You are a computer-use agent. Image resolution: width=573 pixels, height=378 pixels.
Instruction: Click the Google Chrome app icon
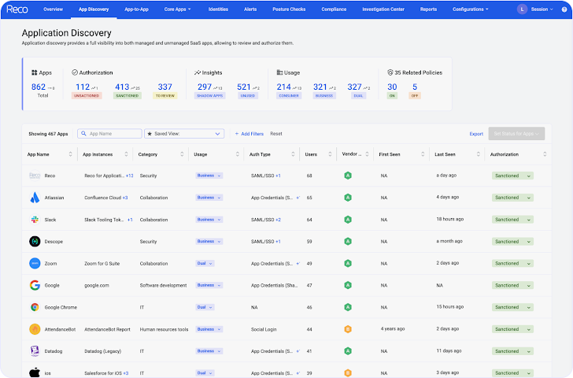tap(35, 307)
